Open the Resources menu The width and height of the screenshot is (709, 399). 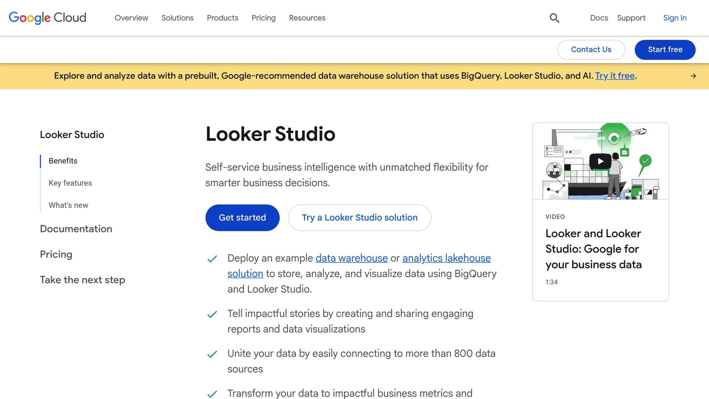(x=307, y=18)
